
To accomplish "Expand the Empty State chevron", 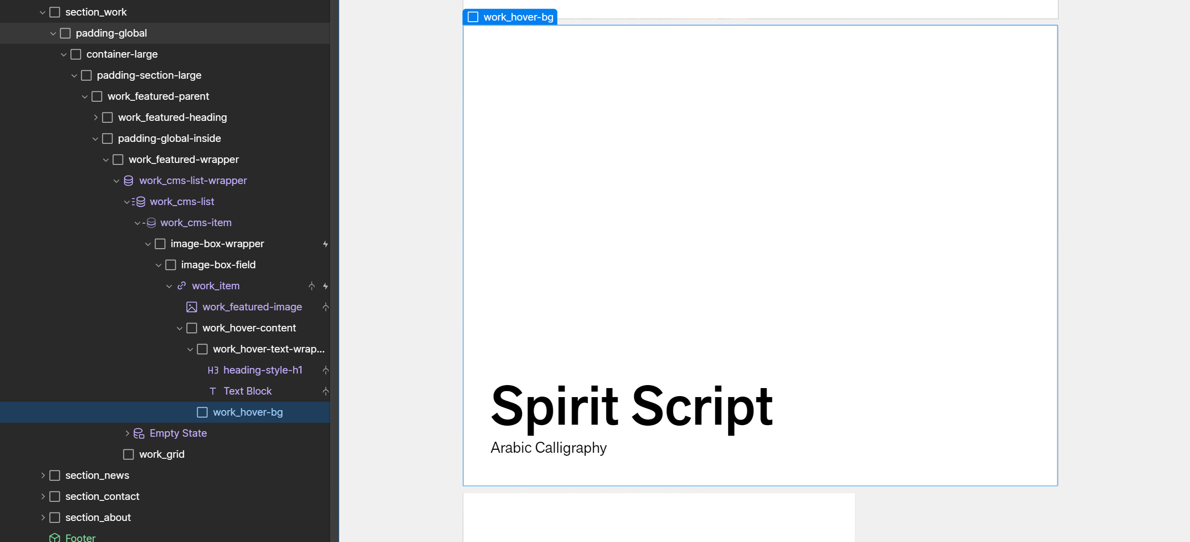I will (x=127, y=433).
